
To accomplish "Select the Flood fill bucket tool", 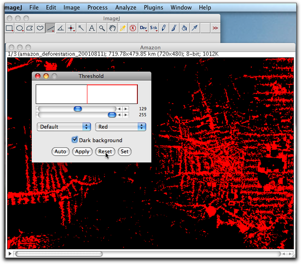I will (x=184, y=29).
